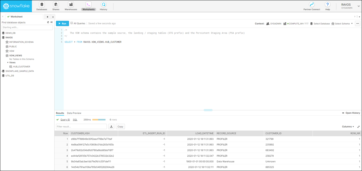This screenshot has height=171, width=362.
Task: Run the SQL query
Action: (x=62, y=23)
